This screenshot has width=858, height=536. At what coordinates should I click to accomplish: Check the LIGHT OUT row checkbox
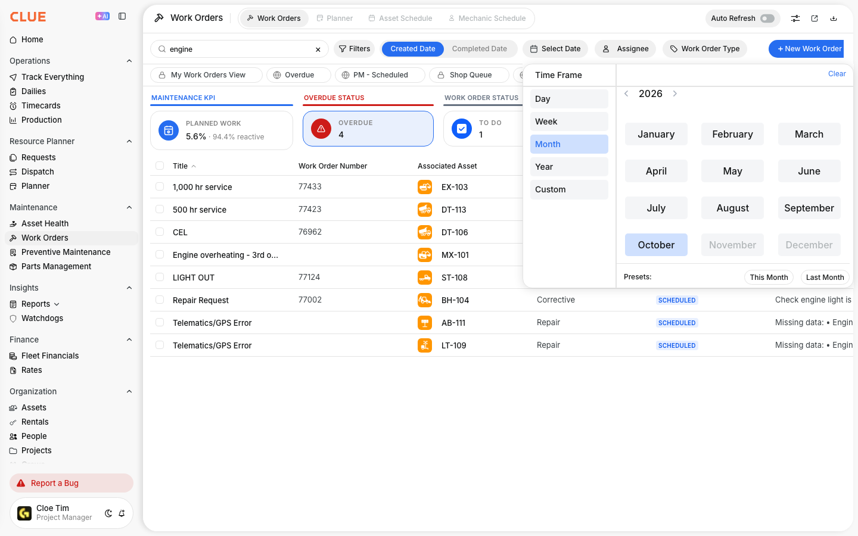tap(160, 278)
